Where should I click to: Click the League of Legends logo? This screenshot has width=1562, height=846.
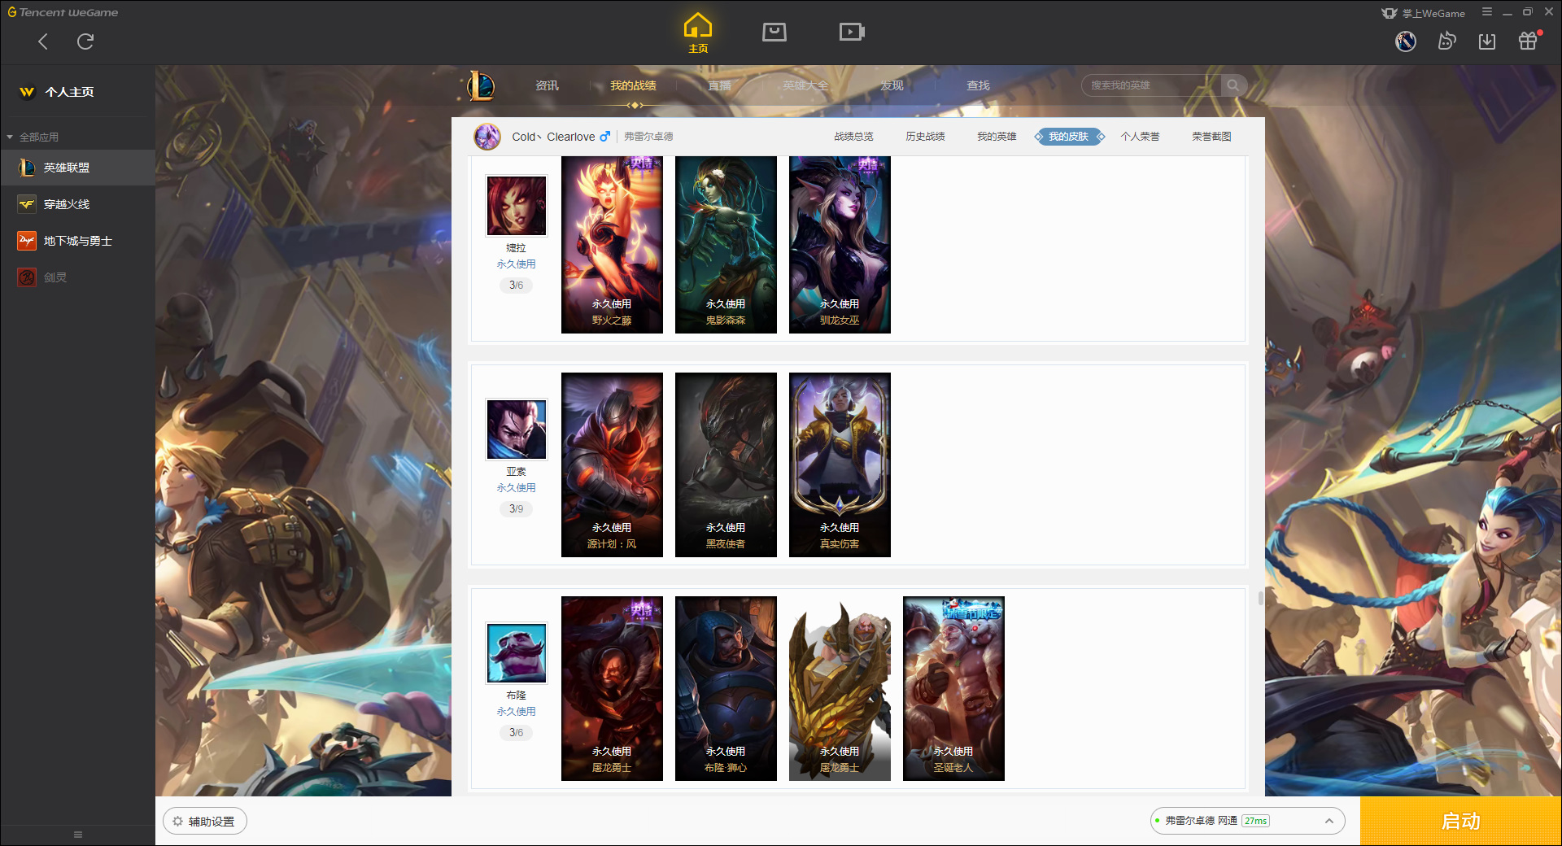coord(481,85)
